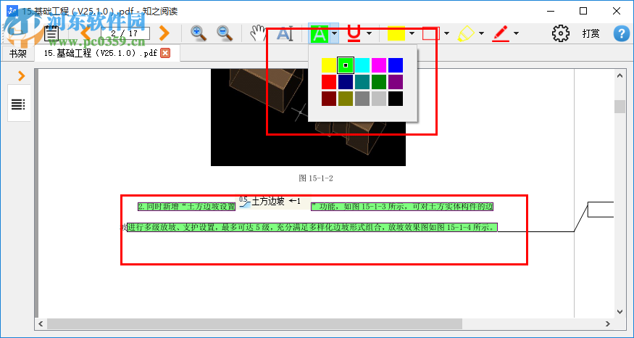Open the outline list icon in sidebar
Viewport: 634px width, 338px height.
[18, 104]
